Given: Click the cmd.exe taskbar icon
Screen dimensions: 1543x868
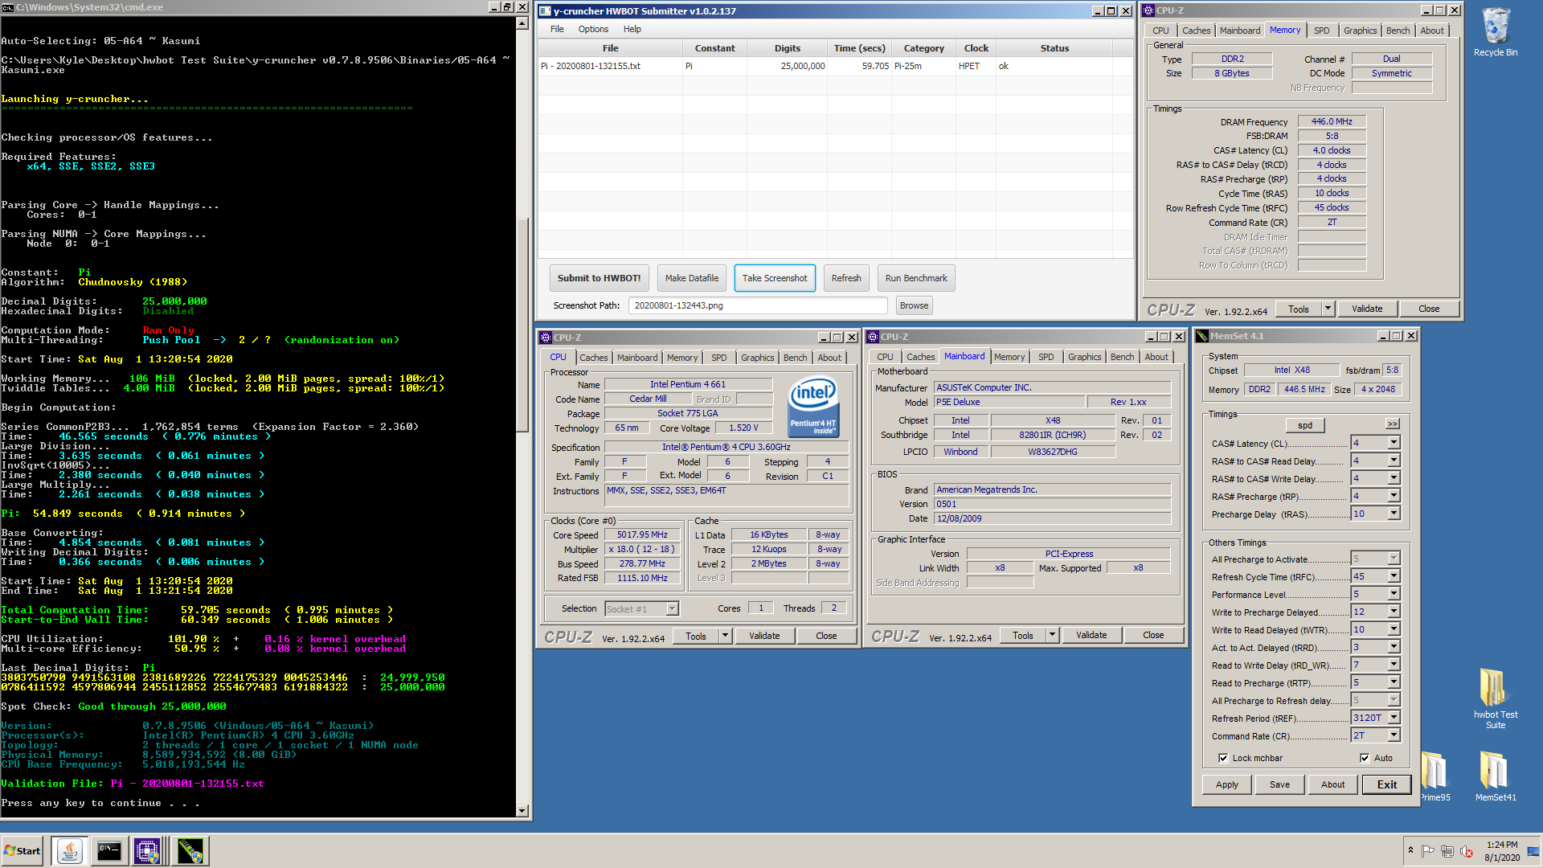Looking at the screenshot, I should click(x=109, y=851).
